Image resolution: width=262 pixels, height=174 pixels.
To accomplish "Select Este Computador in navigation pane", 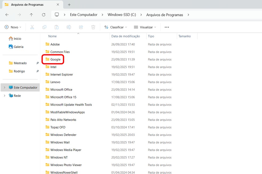I will click(20, 87).
